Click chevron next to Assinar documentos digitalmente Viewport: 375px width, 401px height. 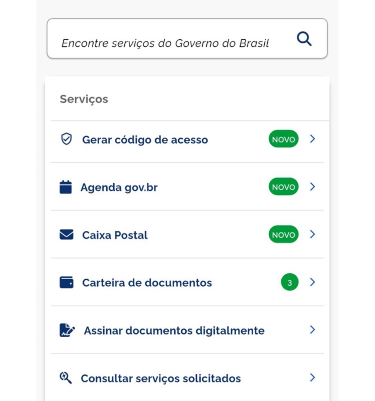[x=313, y=330]
